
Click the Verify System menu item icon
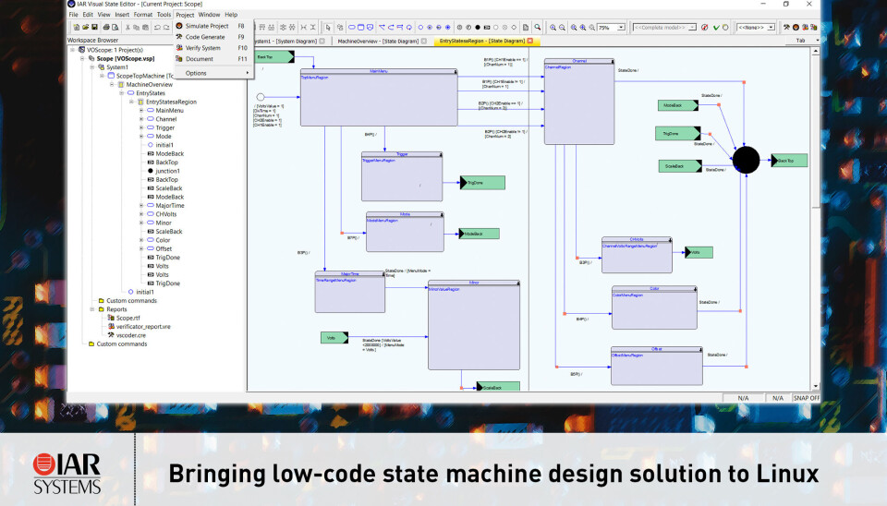179,47
